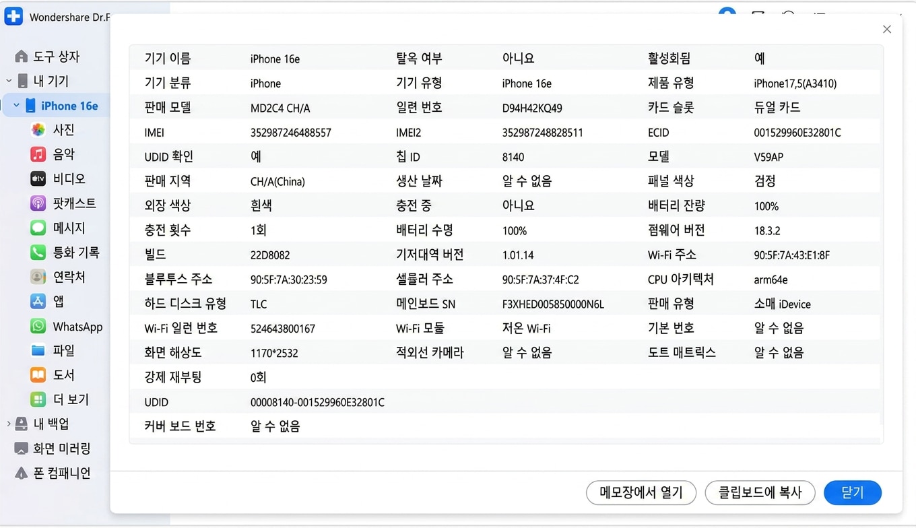Select the 사진 sidebar label
This screenshot has width=916, height=528.
click(x=64, y=130)
